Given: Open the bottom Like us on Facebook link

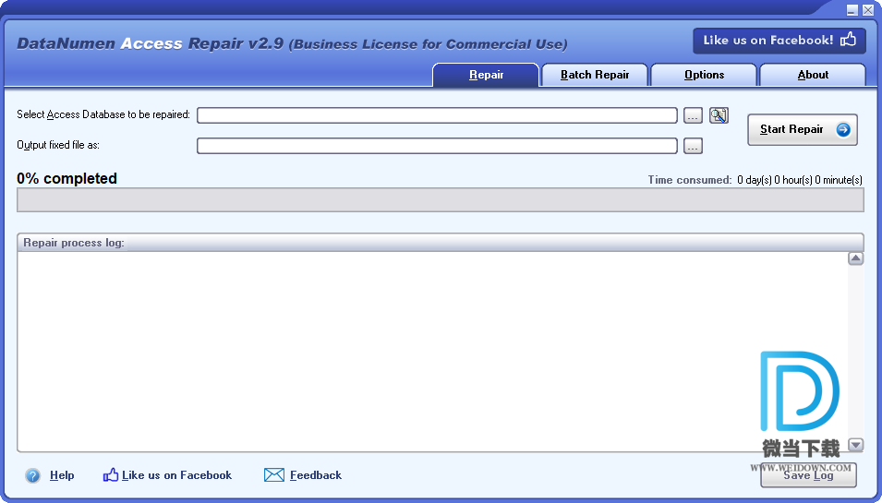Looking at the screenshot, I should click(x=176, y=475).
